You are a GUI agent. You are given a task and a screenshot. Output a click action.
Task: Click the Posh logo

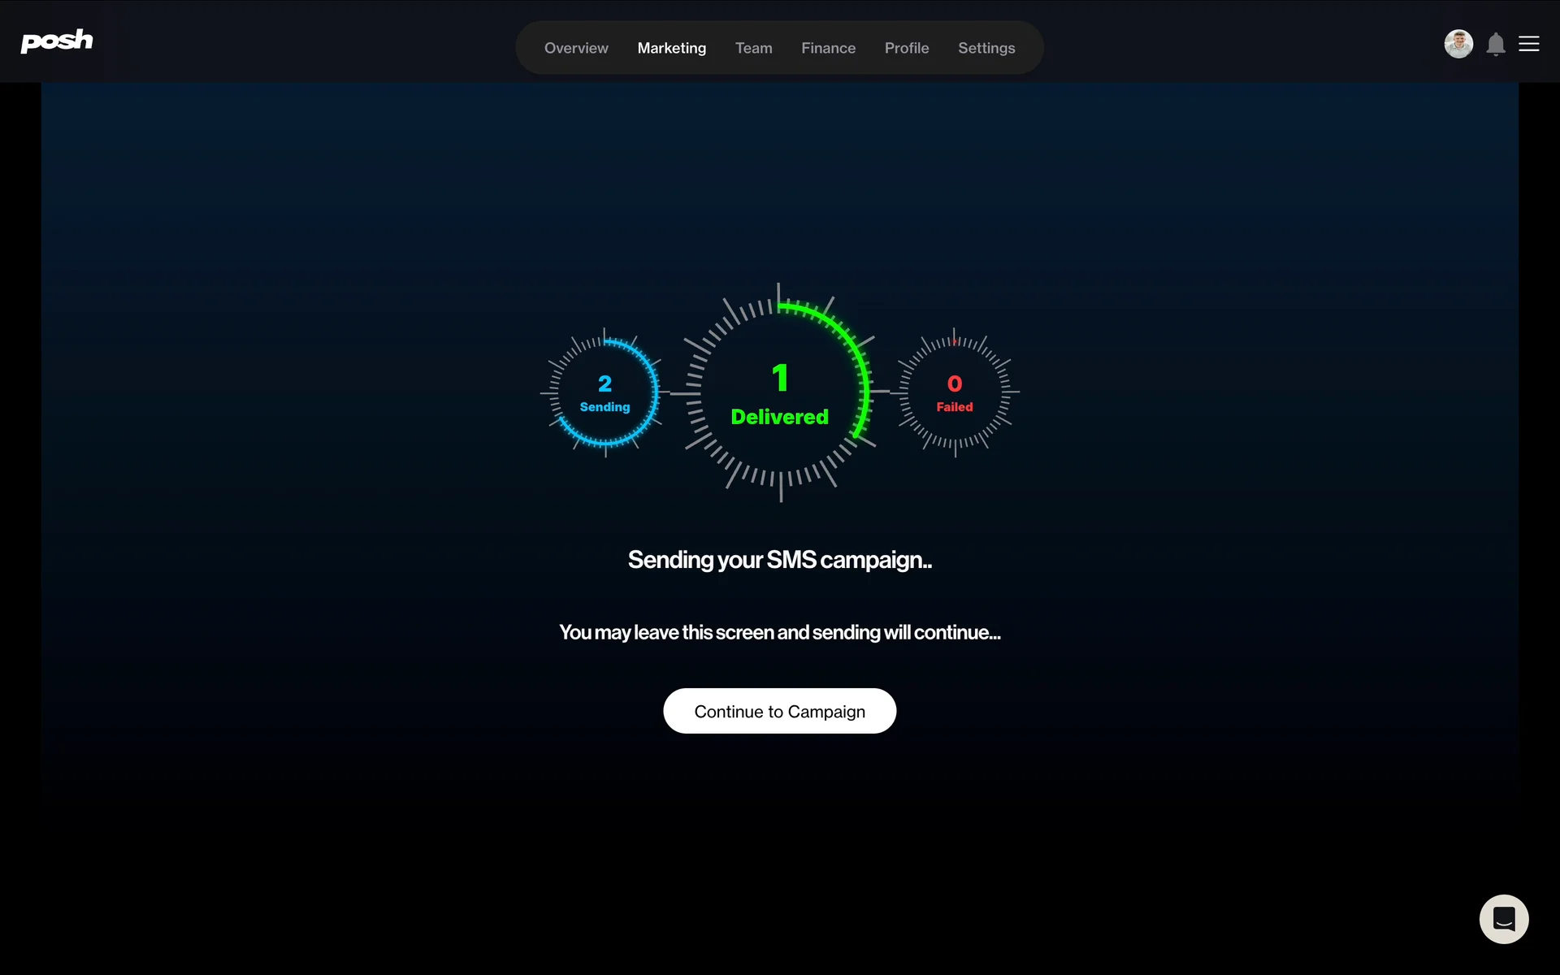(57, 41)
